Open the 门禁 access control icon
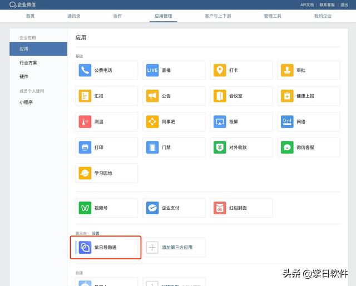Screen dimensions: 356x286 click(x=152, y=147)
